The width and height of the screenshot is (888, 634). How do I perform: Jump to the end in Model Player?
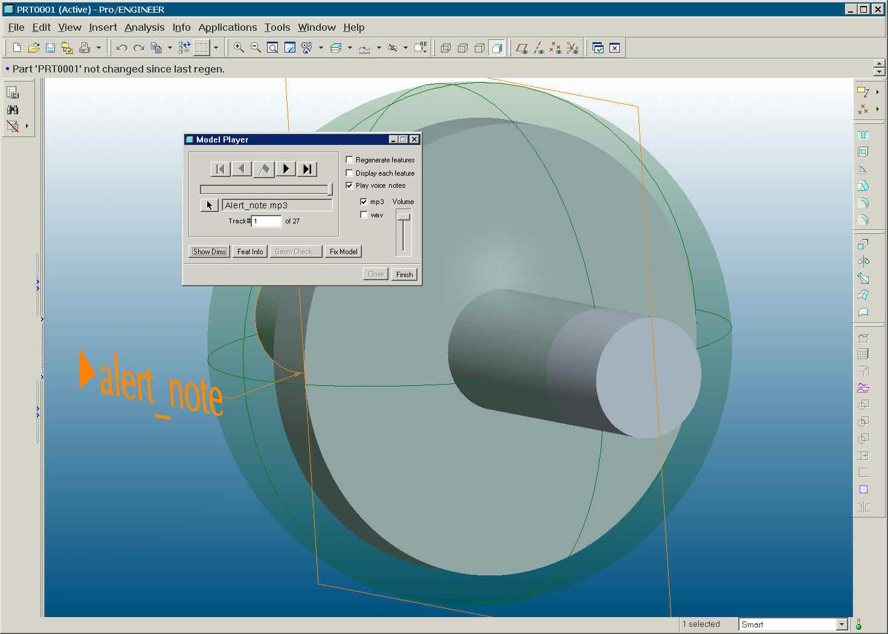point(307,169)
